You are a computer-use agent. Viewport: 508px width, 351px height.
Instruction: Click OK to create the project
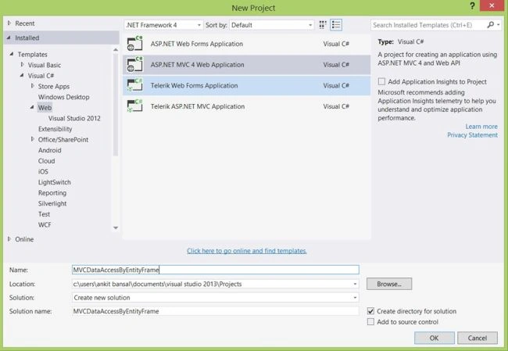pos(434,338)
